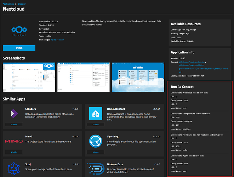Click App Version 30.0.4 text
The image size is (234, 177).
(x=48, y=22)
